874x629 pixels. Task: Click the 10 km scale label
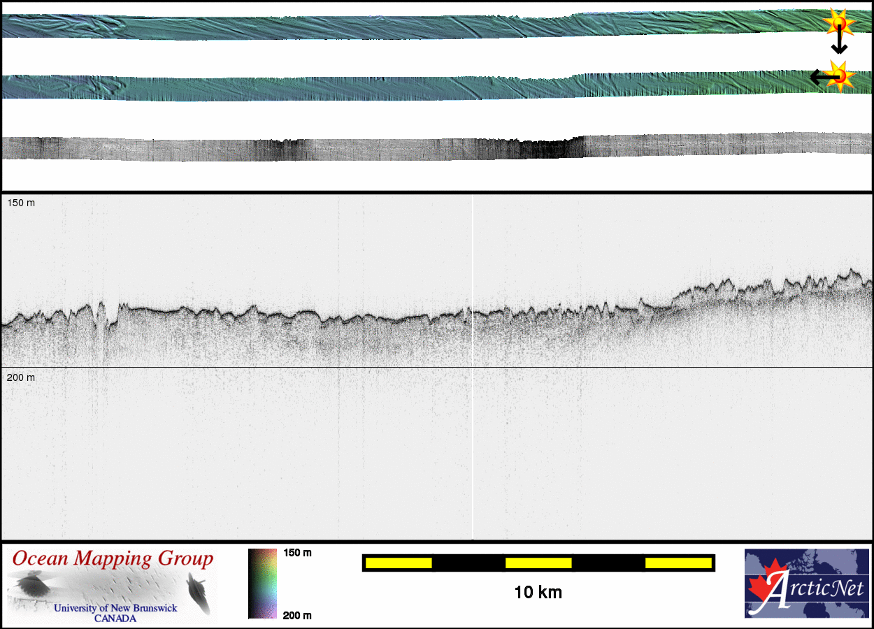(x=538, y=593)
